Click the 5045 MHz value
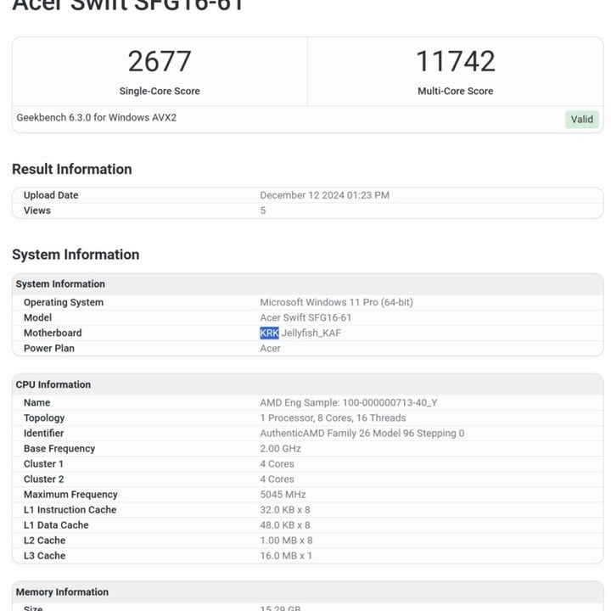 point(283,494)
